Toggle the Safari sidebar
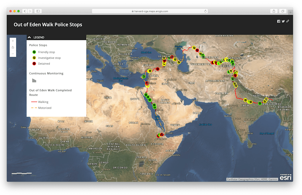The width and height of the screenshot is (302, 195). pos(38,11)
